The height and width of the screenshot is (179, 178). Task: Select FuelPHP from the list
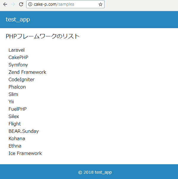(x=18, y=109)
